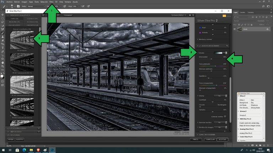The height and width of the screenshot is (153, 273).
Task: Open Brave browser from the taskbar
Action: click(38, 150)
